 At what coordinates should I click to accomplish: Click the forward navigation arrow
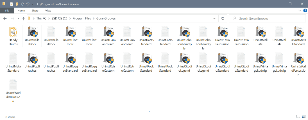12,19
